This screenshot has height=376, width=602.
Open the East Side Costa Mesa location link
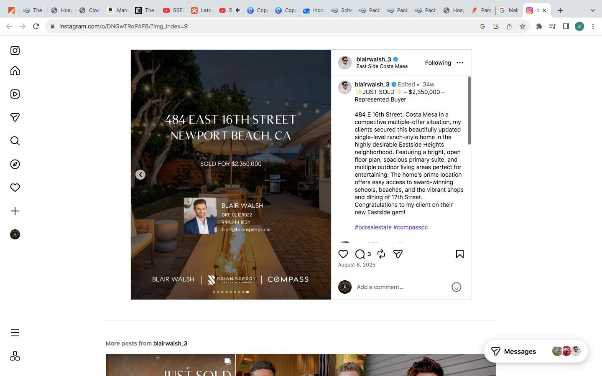pos(382,66)
